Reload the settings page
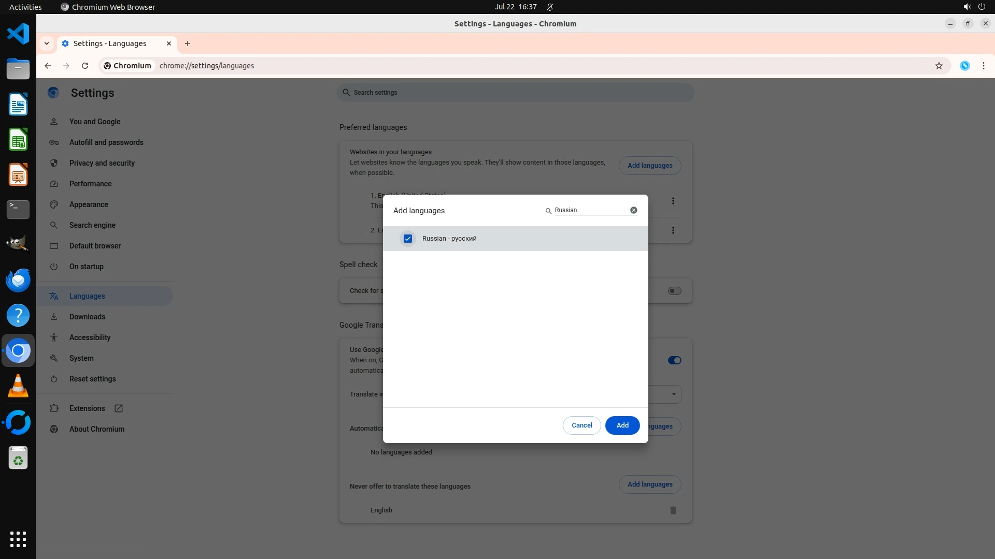Image resolution: width=995 pixels, height=559 pixels. click(x=85, y=66)
